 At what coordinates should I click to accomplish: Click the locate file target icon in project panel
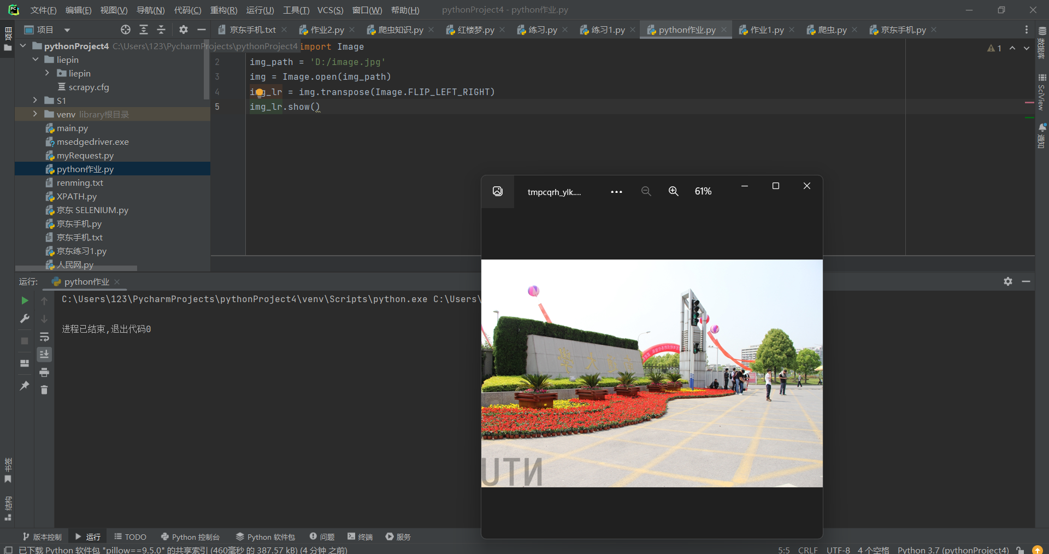coord(126,30)
